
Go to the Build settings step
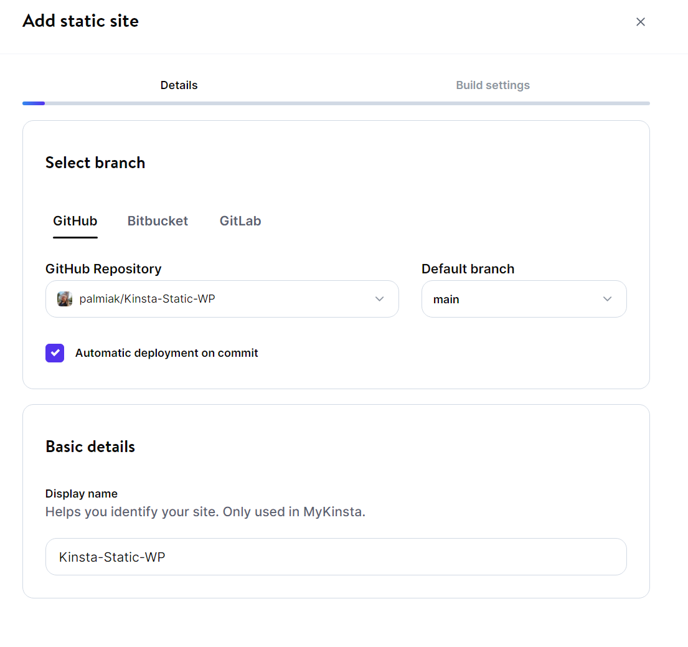(x=492, y=85)
